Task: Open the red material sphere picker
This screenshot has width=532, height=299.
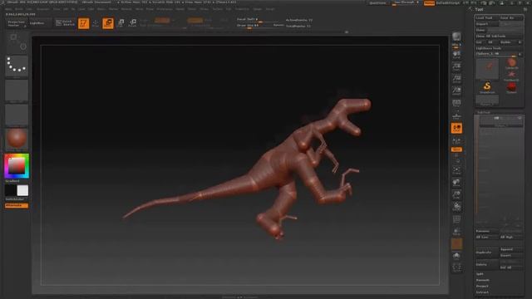Action: [x=17, y=139]
